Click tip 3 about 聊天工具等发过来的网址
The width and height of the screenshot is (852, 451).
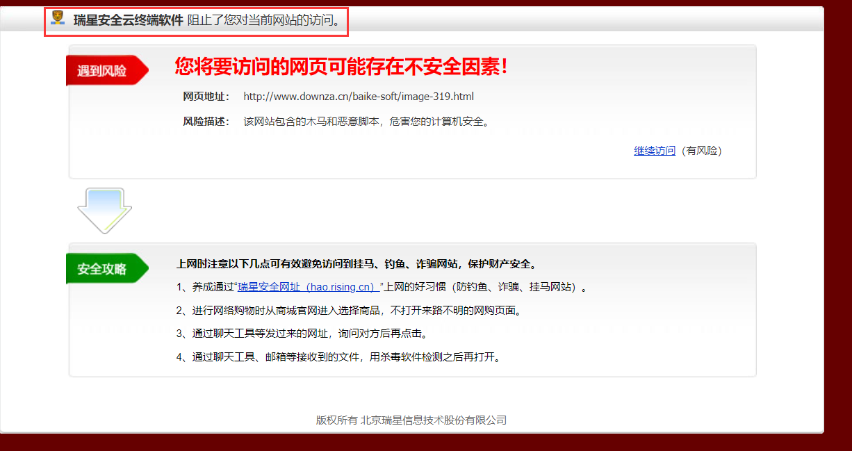pyautogui.click(x=302, y=334)
